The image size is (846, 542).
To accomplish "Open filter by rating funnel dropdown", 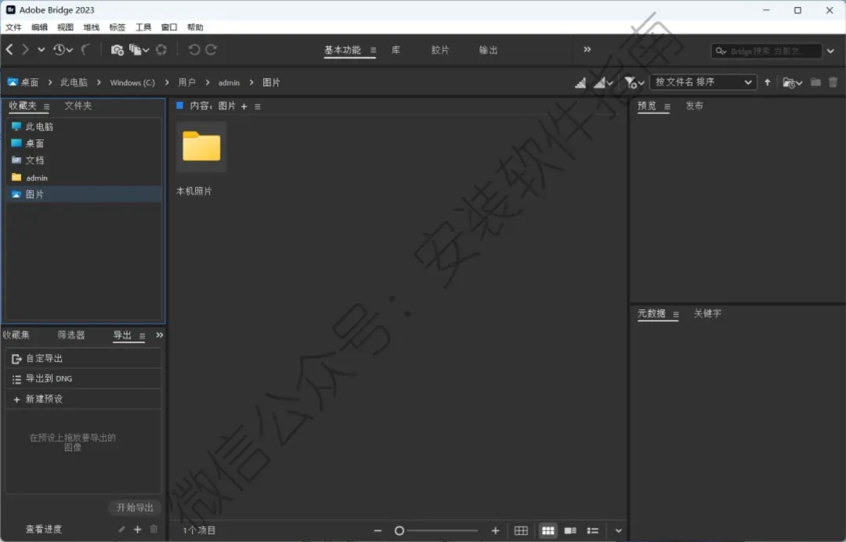I will pyautogui.click(x=634, y=82).
